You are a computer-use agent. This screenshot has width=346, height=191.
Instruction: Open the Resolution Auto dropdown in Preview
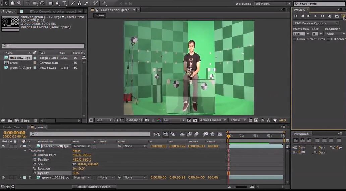coord(335,34)
